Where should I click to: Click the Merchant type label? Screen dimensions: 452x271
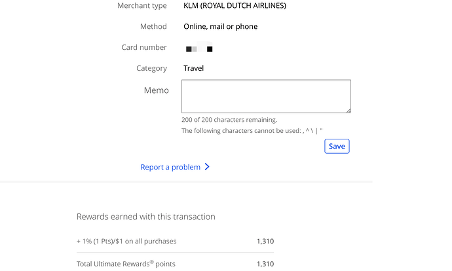click(141, 6)
